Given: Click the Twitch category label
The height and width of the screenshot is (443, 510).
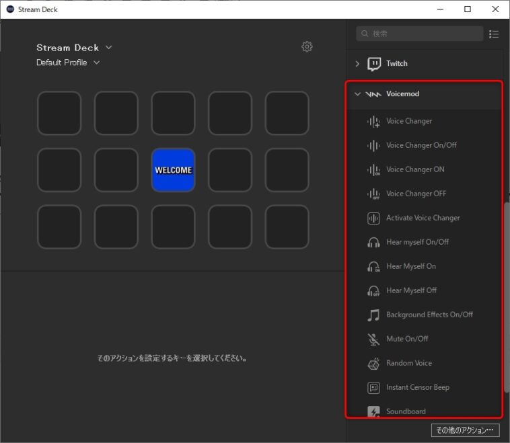Looking at the screenshot, I should point(396,63).
